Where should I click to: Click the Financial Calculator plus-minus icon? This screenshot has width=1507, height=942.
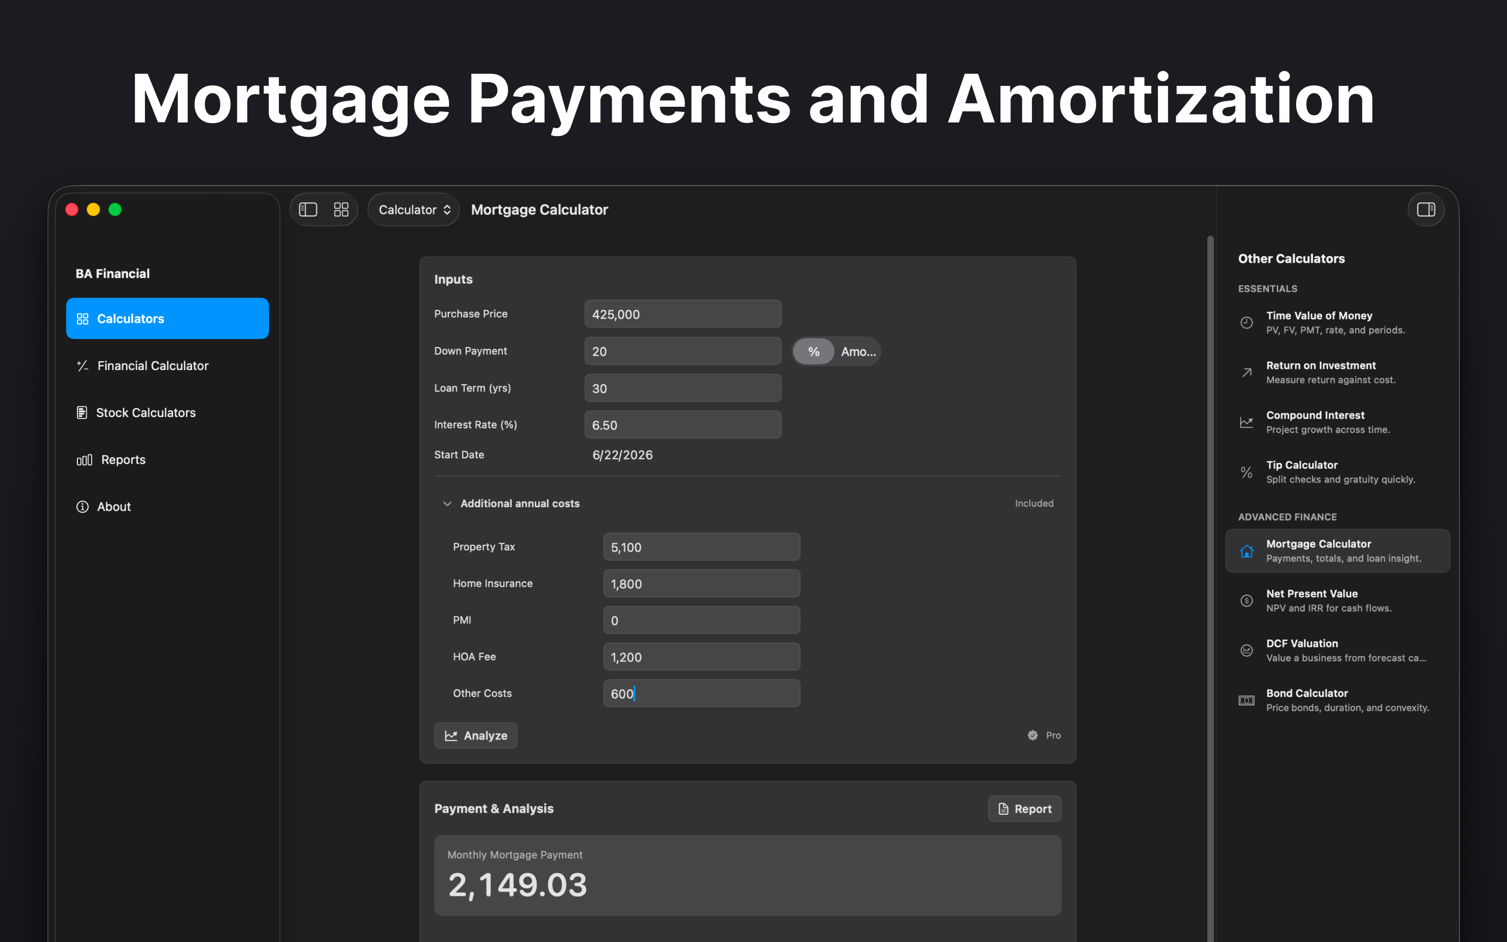[x=82, y=366]
